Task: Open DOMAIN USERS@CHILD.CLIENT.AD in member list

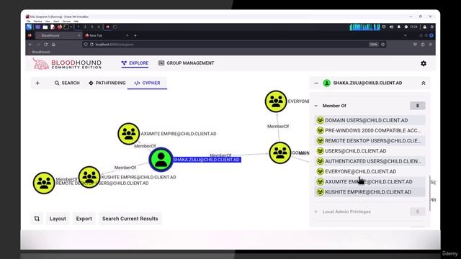Action: pyautogui.click(x=370, y=120)
